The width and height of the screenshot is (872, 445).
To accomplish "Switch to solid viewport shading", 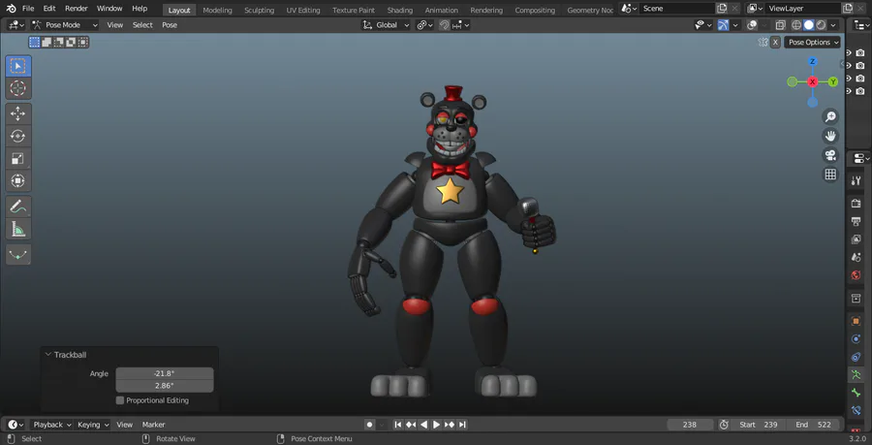I will (x=809, y=25).
